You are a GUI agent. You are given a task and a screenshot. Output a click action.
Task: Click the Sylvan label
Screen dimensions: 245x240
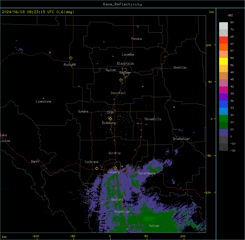(x=111, y=70)
